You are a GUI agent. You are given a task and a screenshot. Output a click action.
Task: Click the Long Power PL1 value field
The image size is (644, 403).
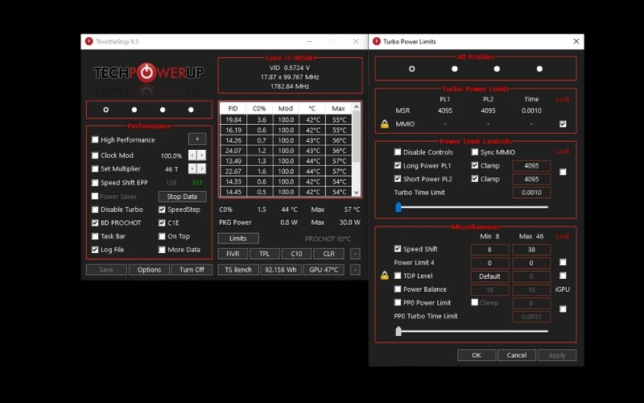[531, 166]
